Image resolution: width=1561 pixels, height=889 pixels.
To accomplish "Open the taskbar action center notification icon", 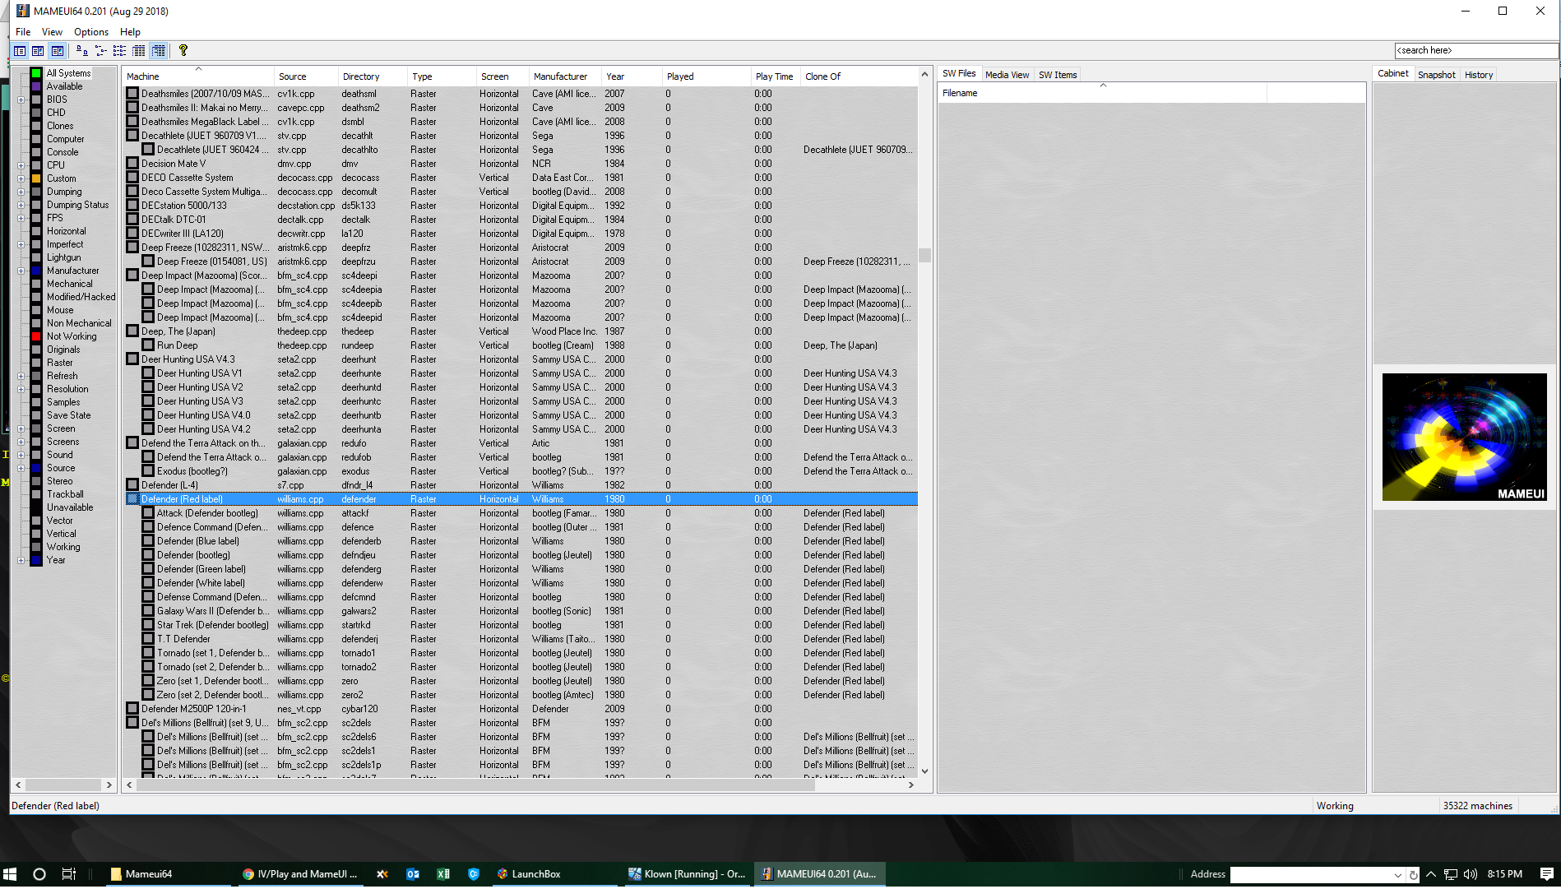I will (x=1546, y=874).
